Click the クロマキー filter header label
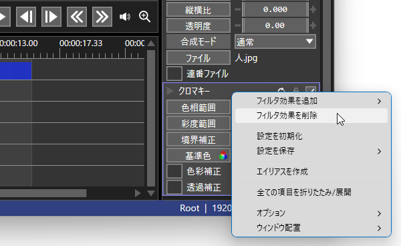 pos(194,91)
